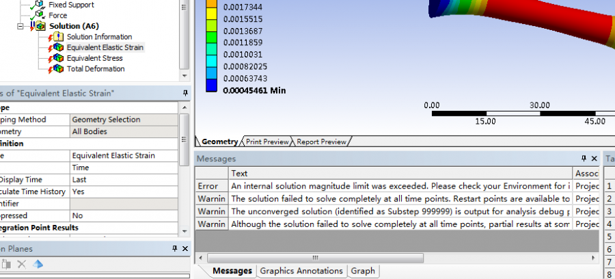Open the Type field showing Equivalent Elastic Strain
This screenshot has width=615, height=279.
(124, 156)
